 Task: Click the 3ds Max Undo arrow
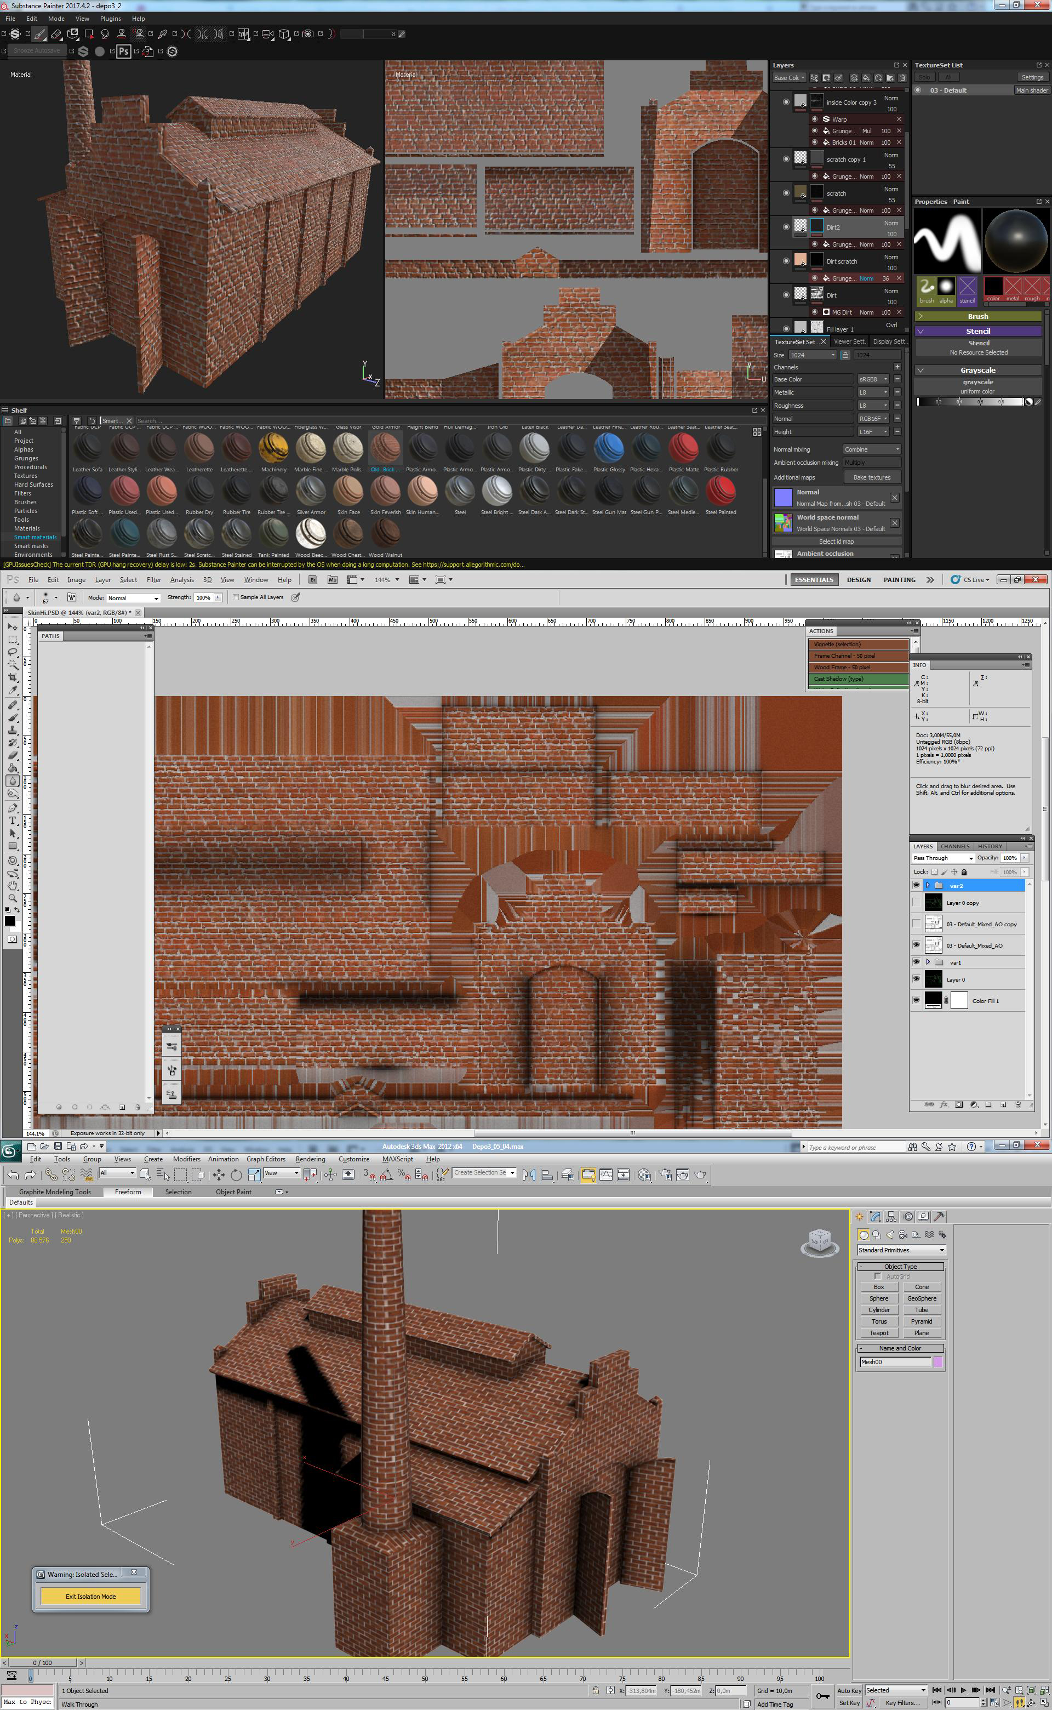click(13, 1175)
